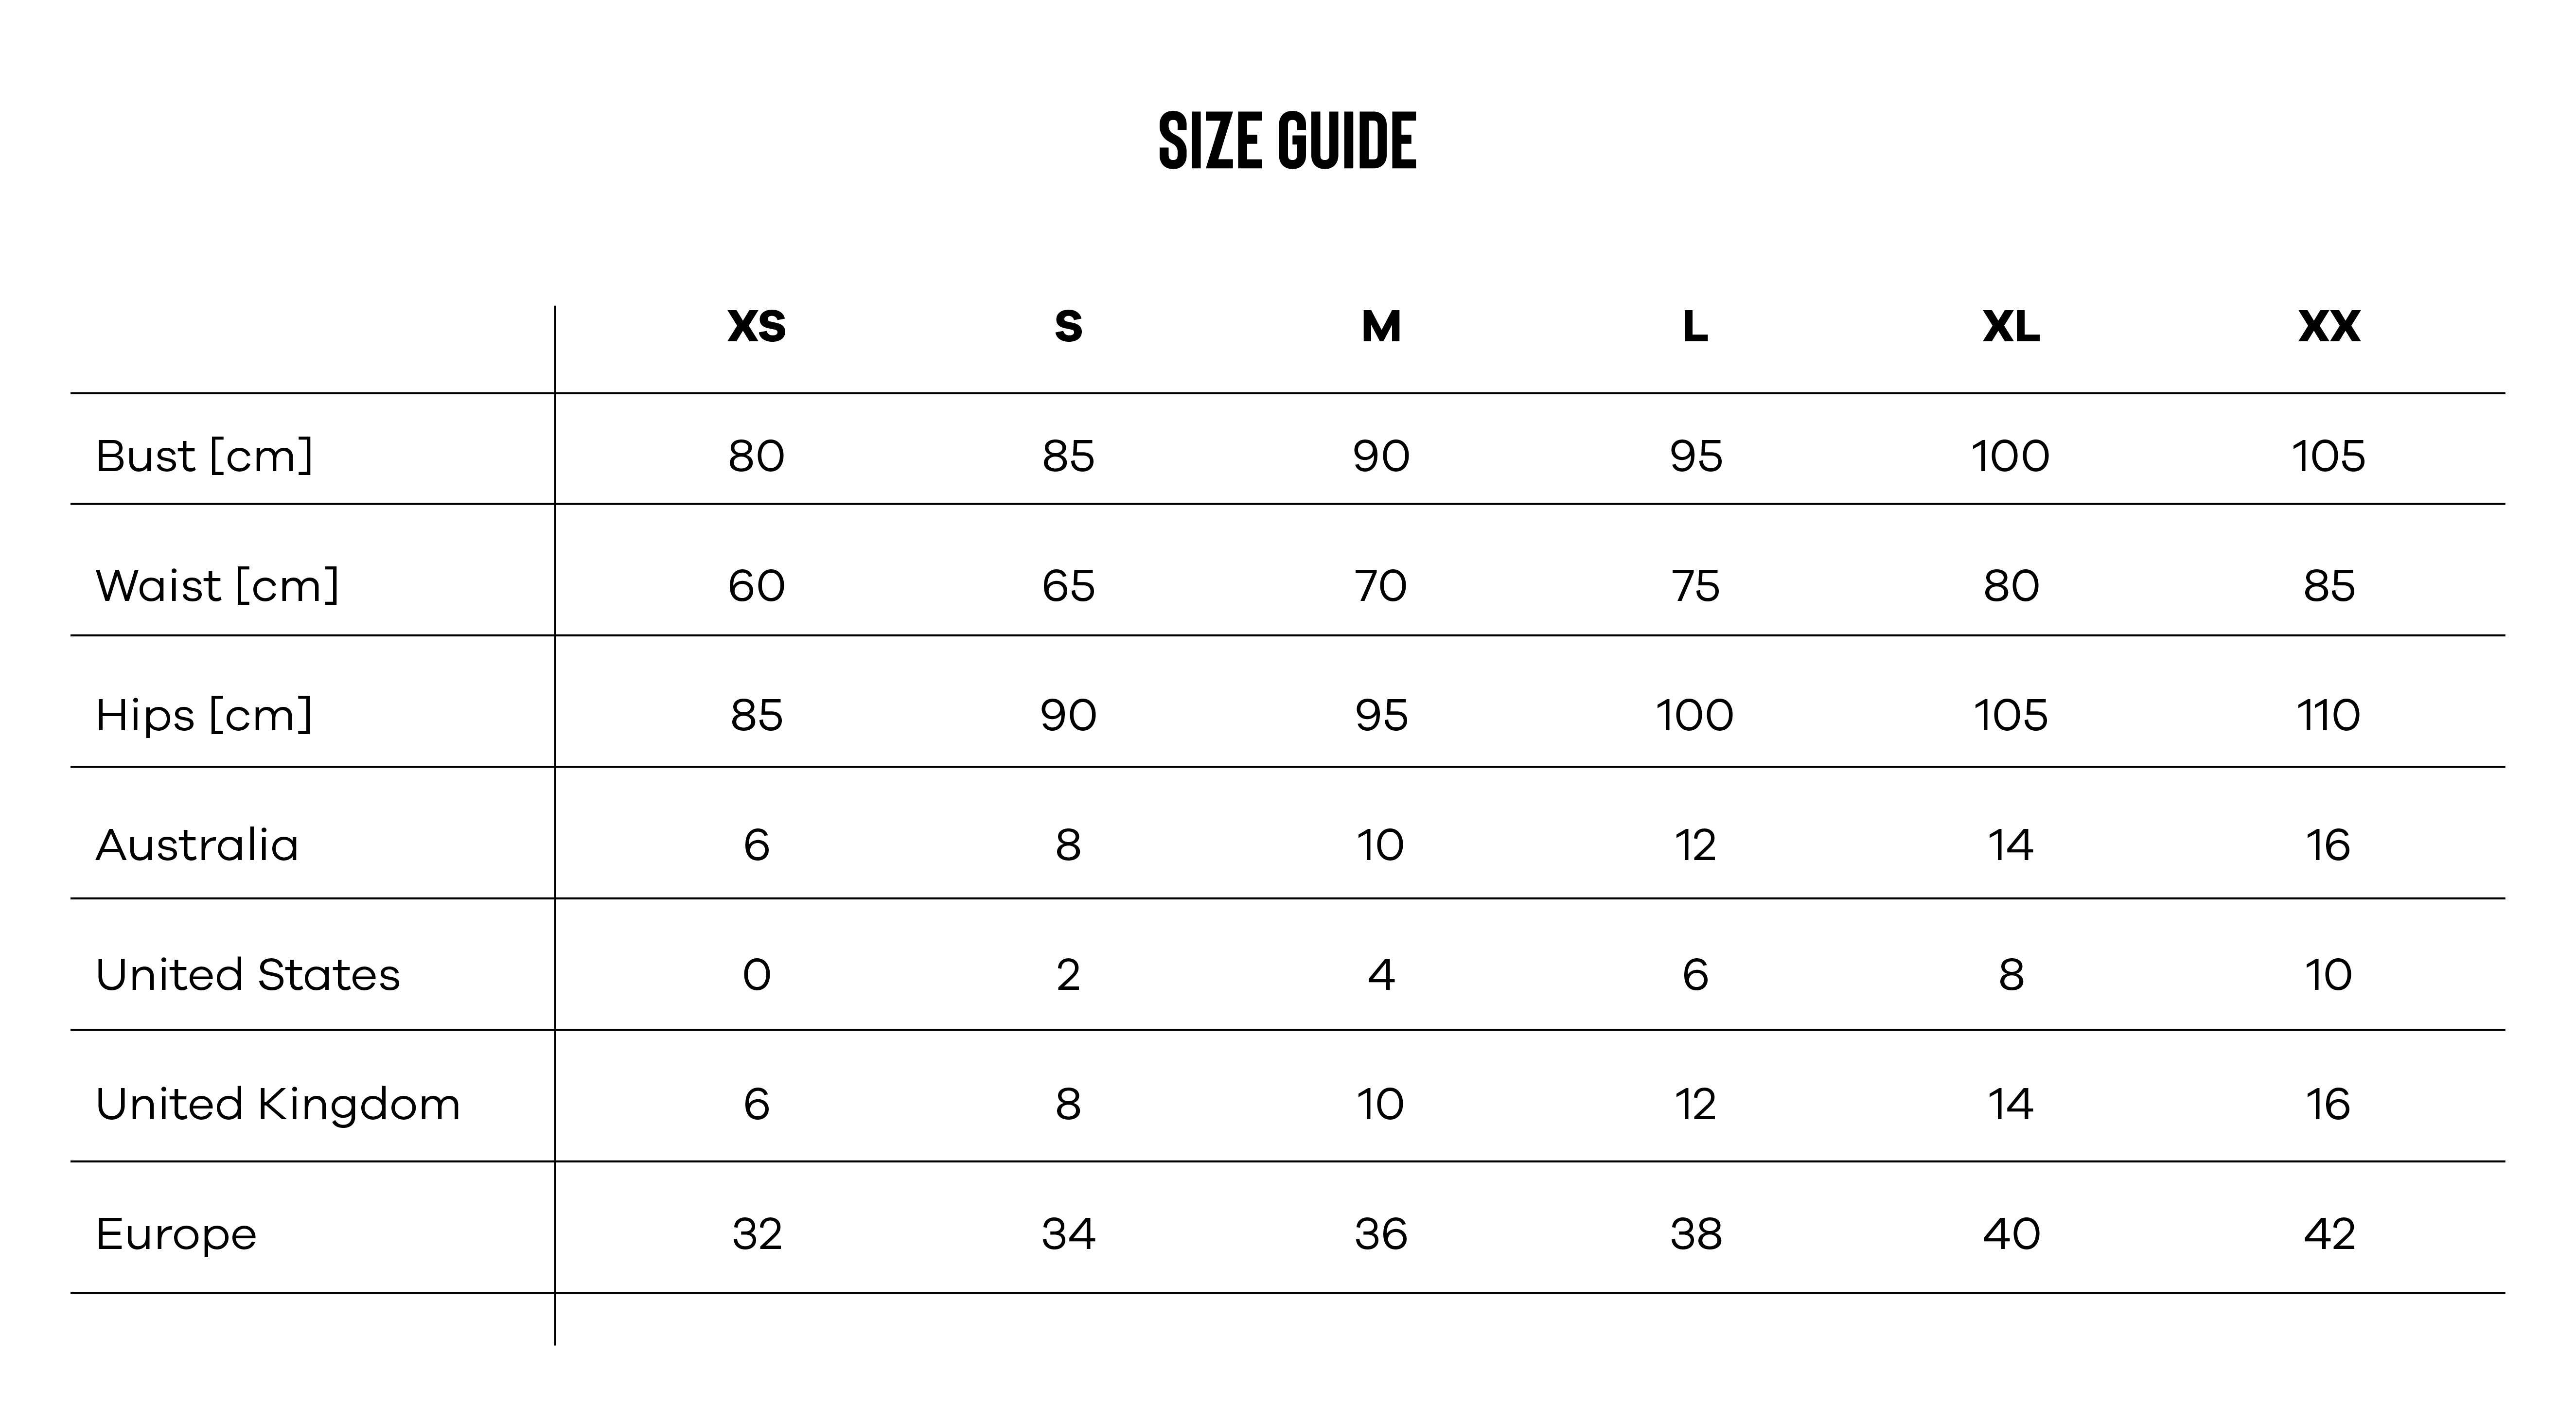This screenshot has width=2576, height=1407.
Task: Select the United Kingdom row label
Action: [x=278, y=1104]
